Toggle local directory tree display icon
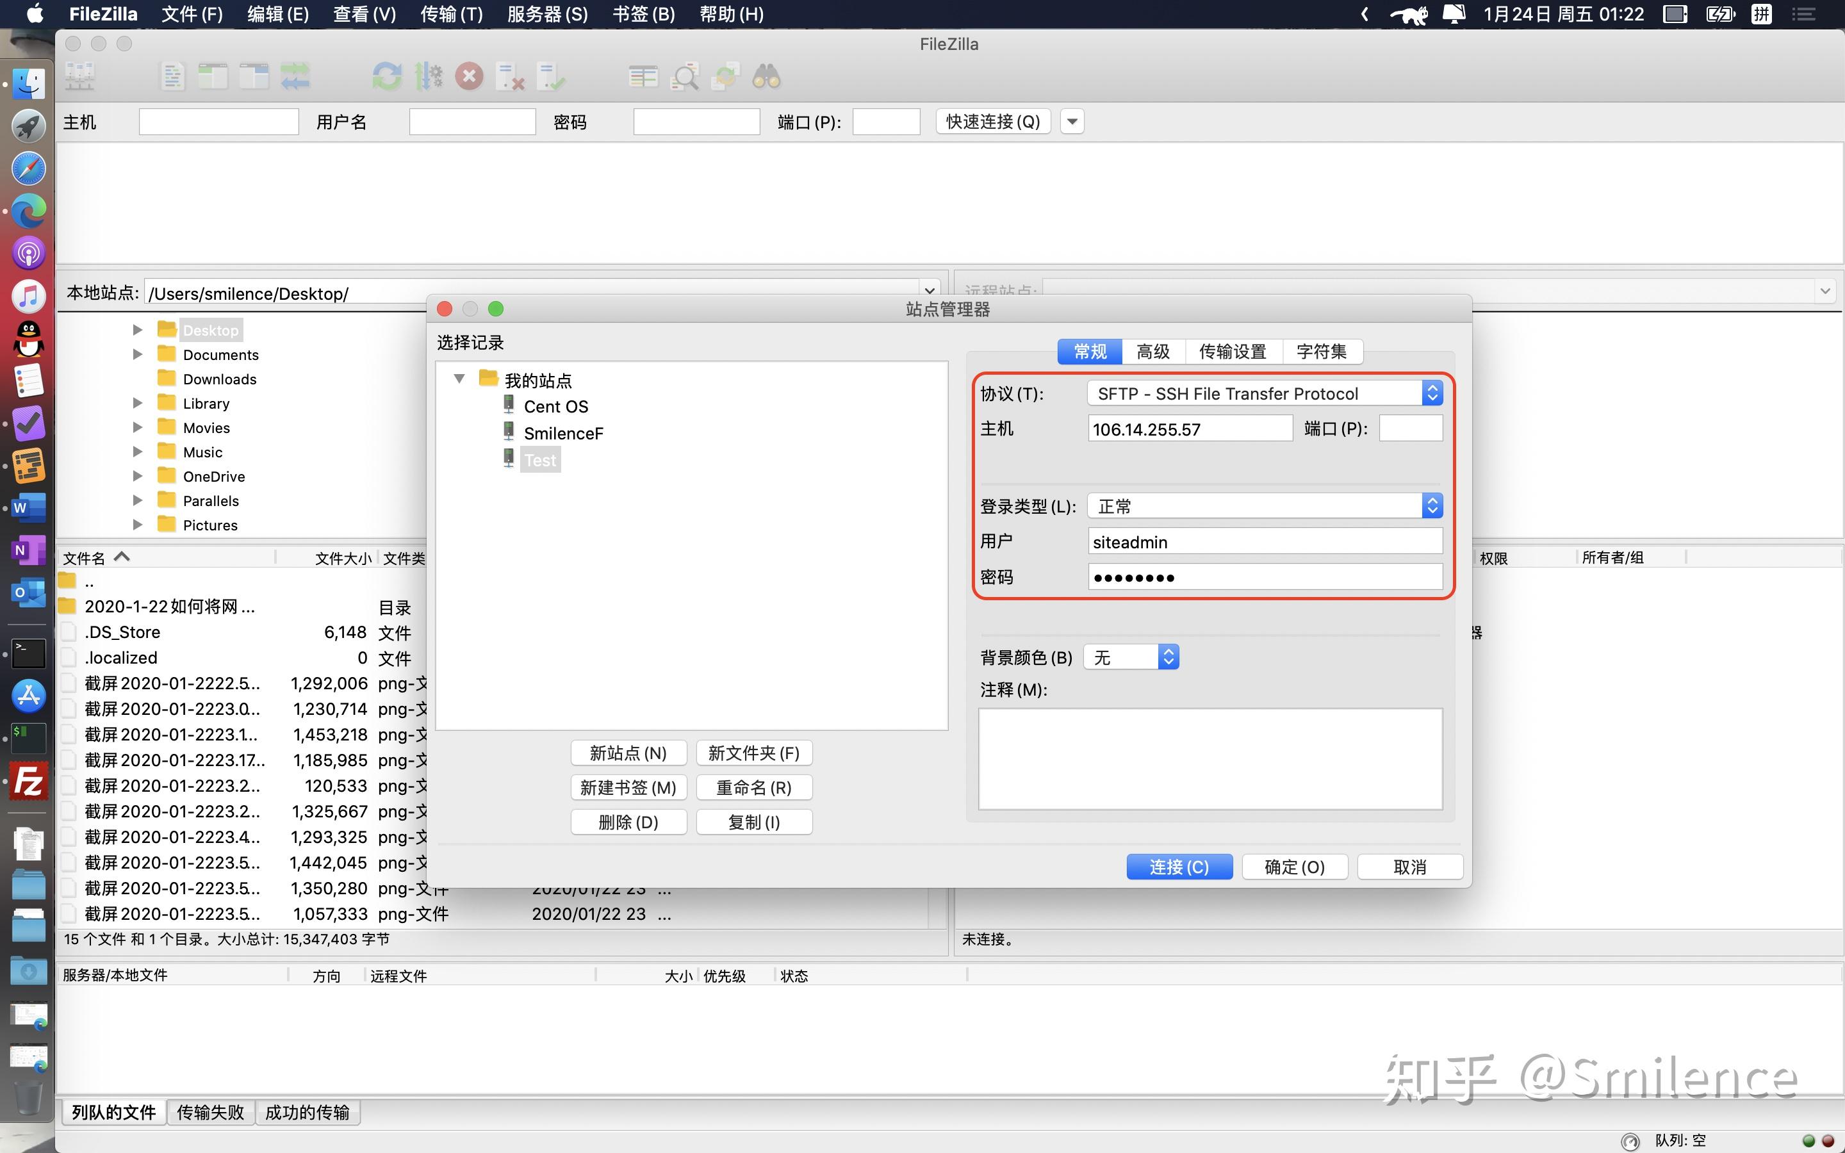Screen dimensions: 1845x1153 point(213,76)
